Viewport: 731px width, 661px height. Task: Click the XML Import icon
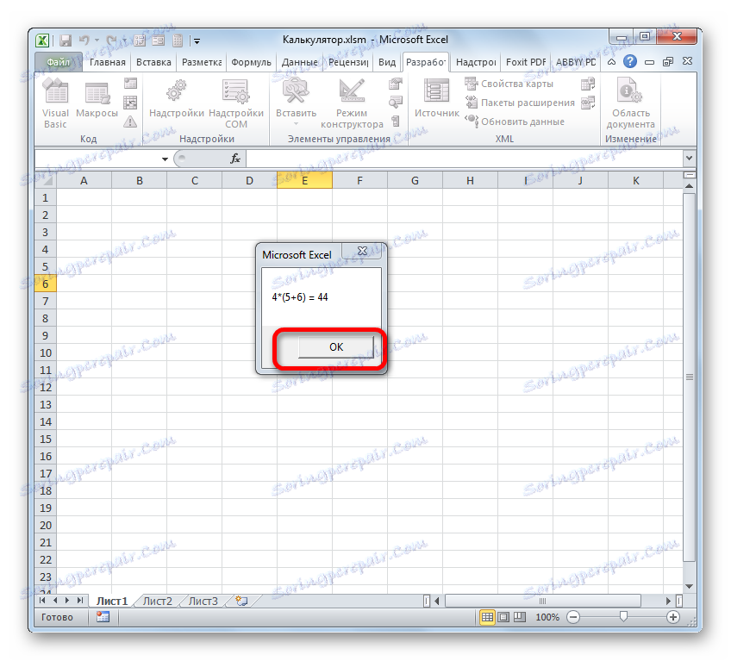(588, 84)
